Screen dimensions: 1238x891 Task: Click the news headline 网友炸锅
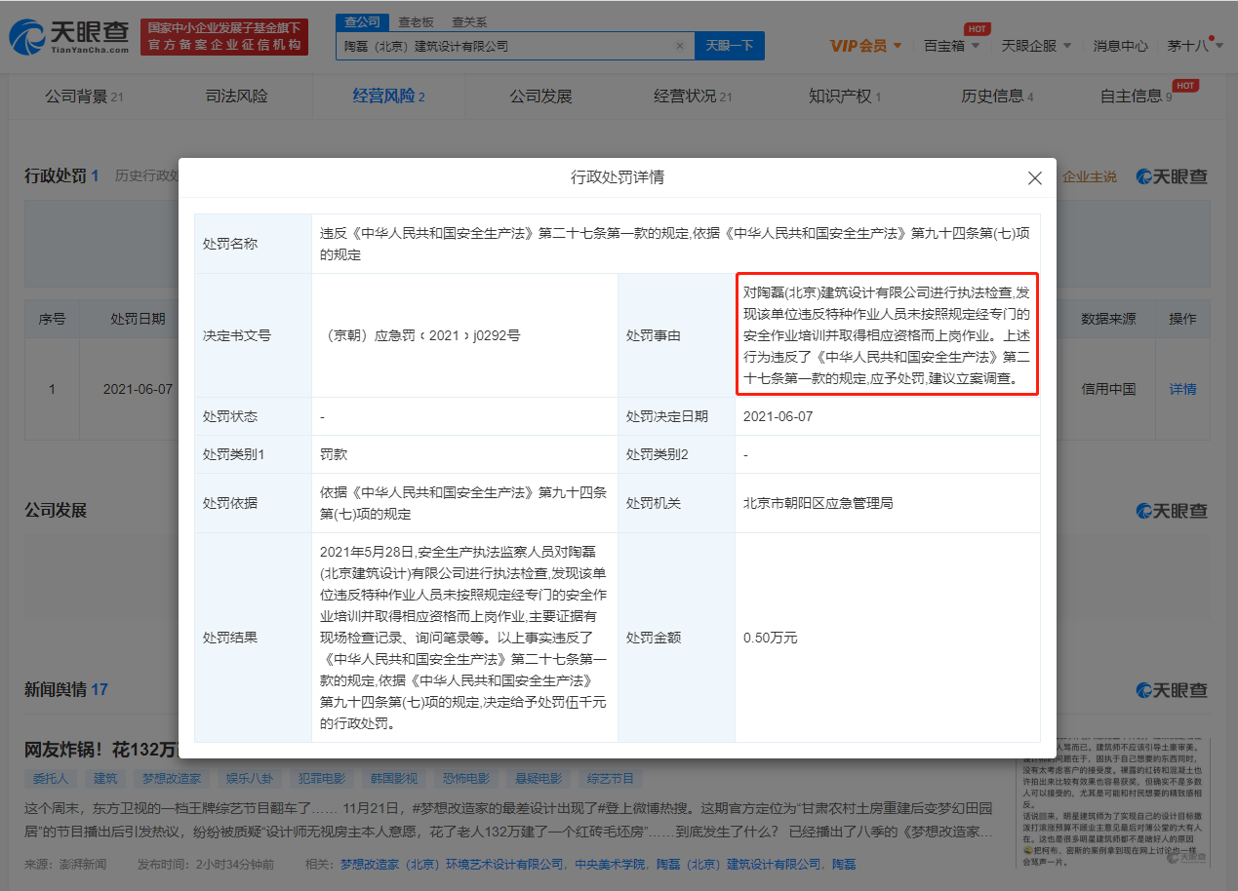coord(100,750)
